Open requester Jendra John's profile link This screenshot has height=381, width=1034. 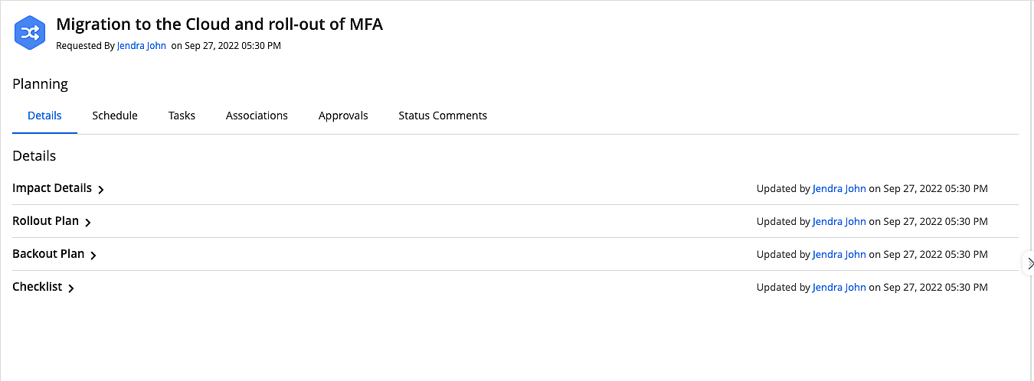pos(142,46)
